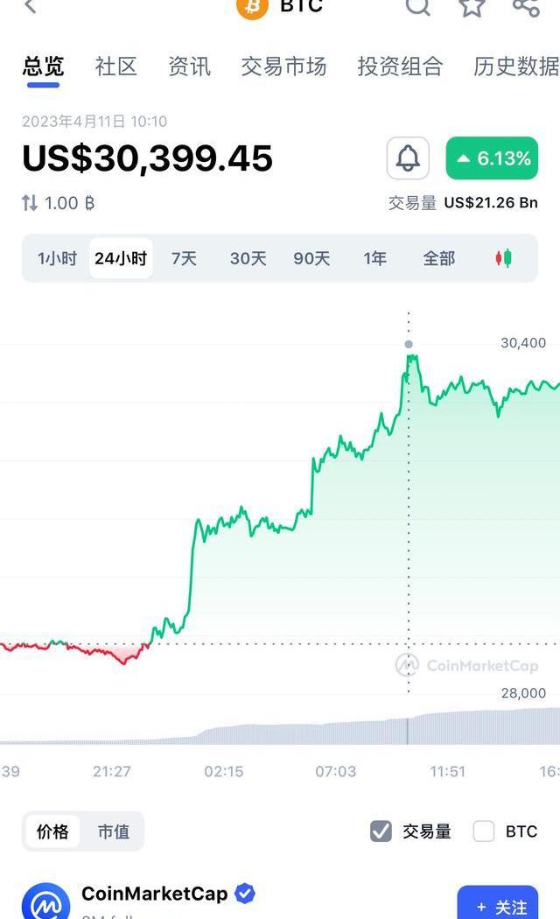Tap the 6.13% change badge
Screen dimensions: 560x919
coord(492,158)
